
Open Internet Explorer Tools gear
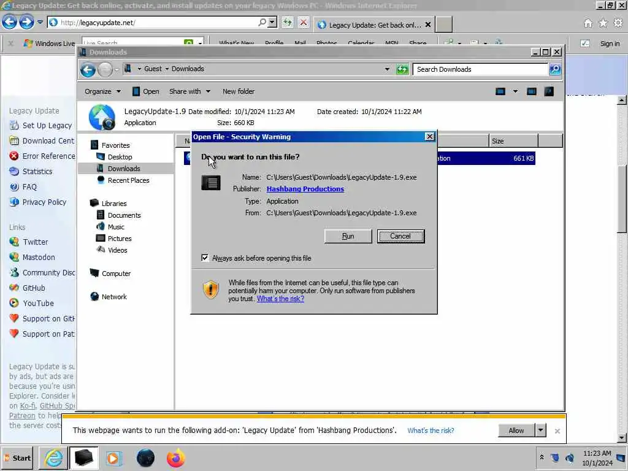click(618, 23)
